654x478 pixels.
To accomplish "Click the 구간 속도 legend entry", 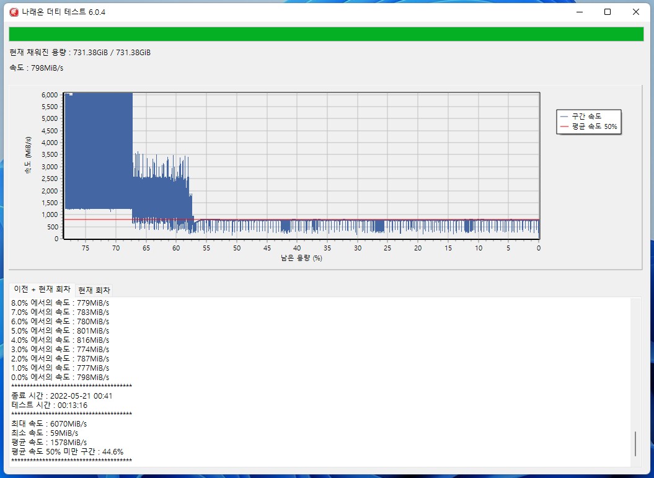I will (581, 117).
